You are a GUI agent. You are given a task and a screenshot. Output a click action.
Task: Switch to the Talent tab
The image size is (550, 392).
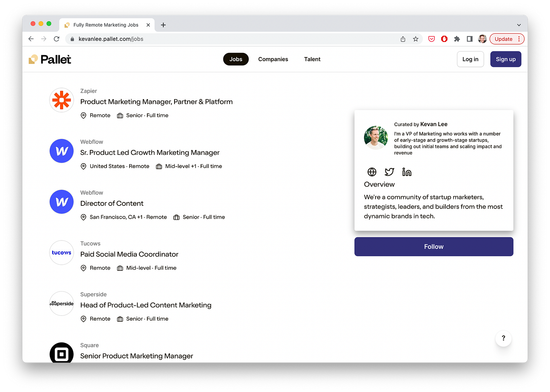(x=312, y=59)
